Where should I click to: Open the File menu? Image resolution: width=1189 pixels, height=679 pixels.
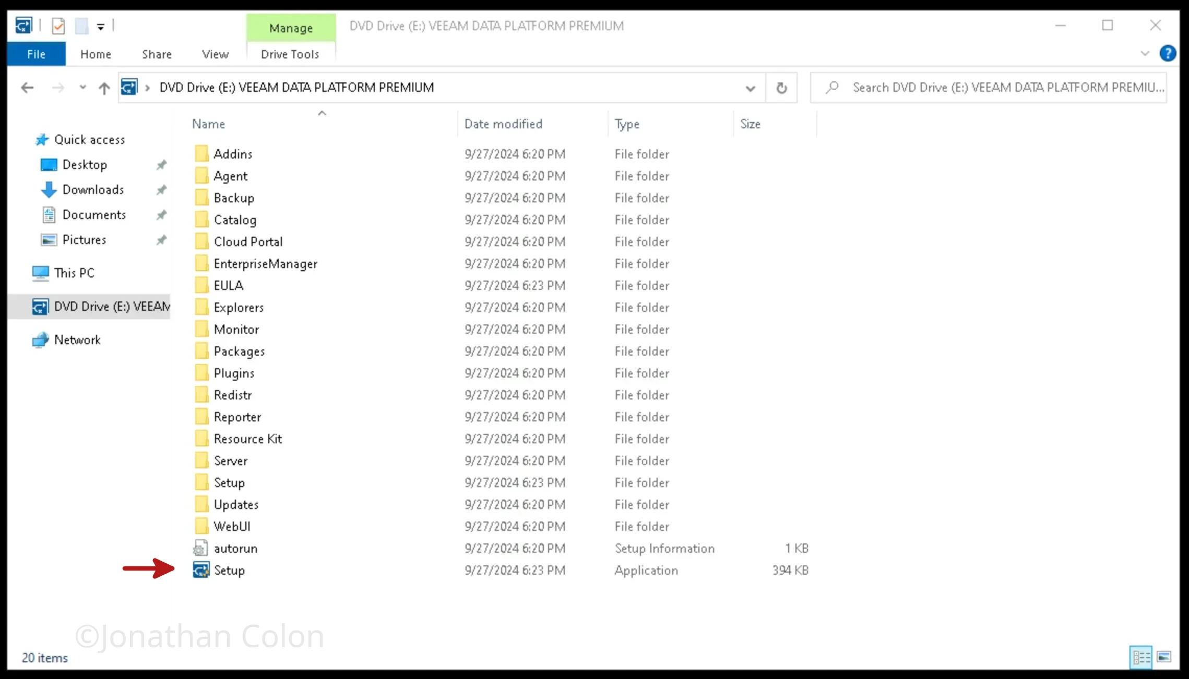pos(37,54)
